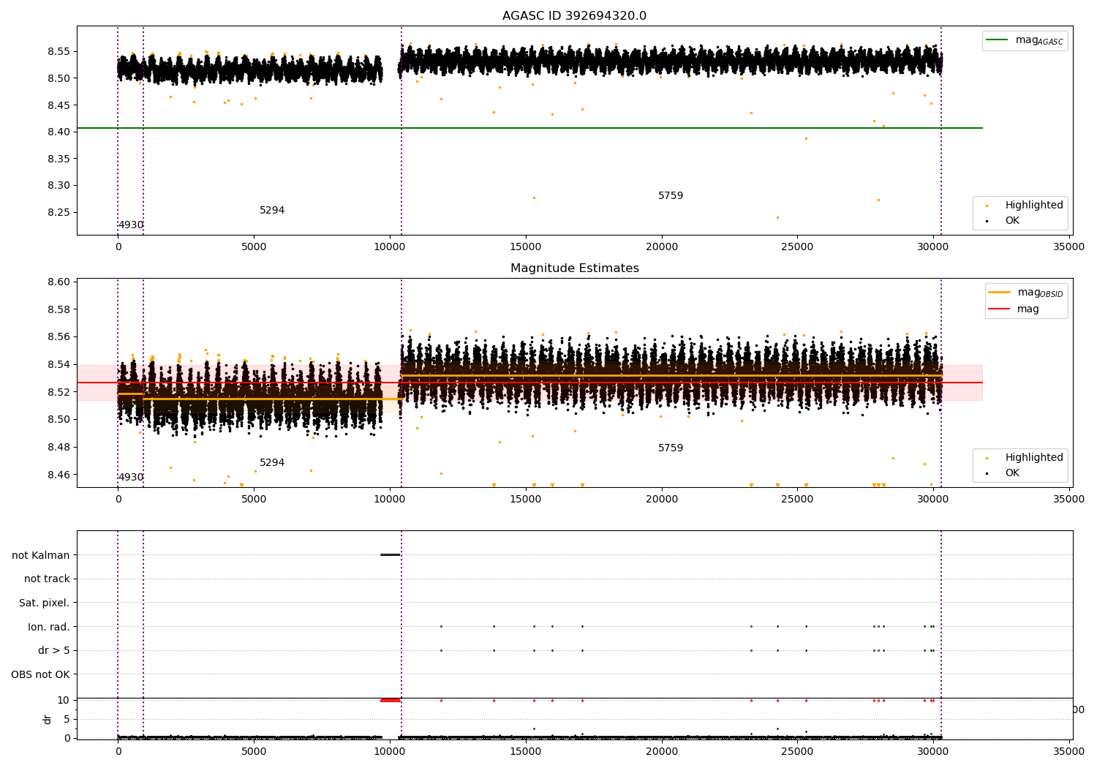The image size is (1097, 768).
Task: Click the '4930' label in the top plot
Action: pyautogui.click(x=131, y=225)
